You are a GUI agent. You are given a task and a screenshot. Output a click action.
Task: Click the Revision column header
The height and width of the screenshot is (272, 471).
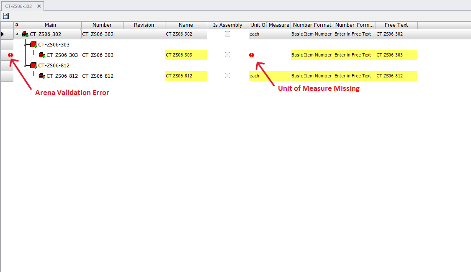click(144, 25)
